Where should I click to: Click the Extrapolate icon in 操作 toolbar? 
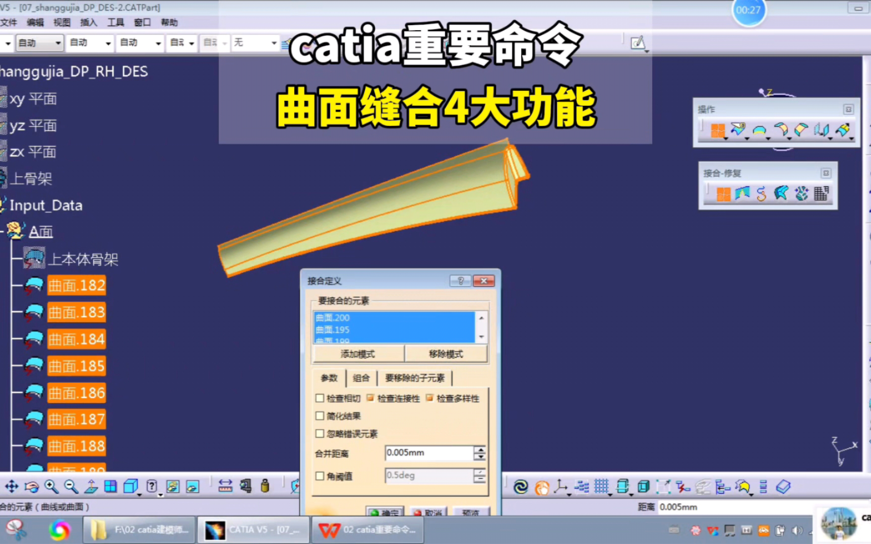842,129
